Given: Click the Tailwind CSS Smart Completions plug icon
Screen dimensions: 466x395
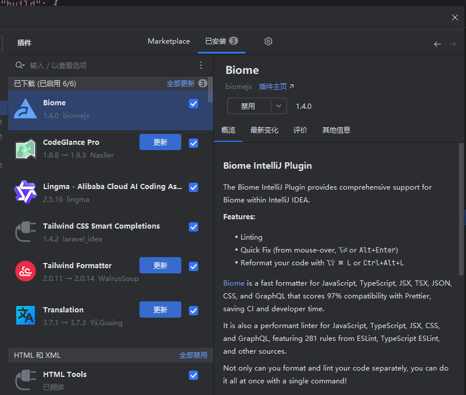Looking at the screenshot, I should 26,232.
